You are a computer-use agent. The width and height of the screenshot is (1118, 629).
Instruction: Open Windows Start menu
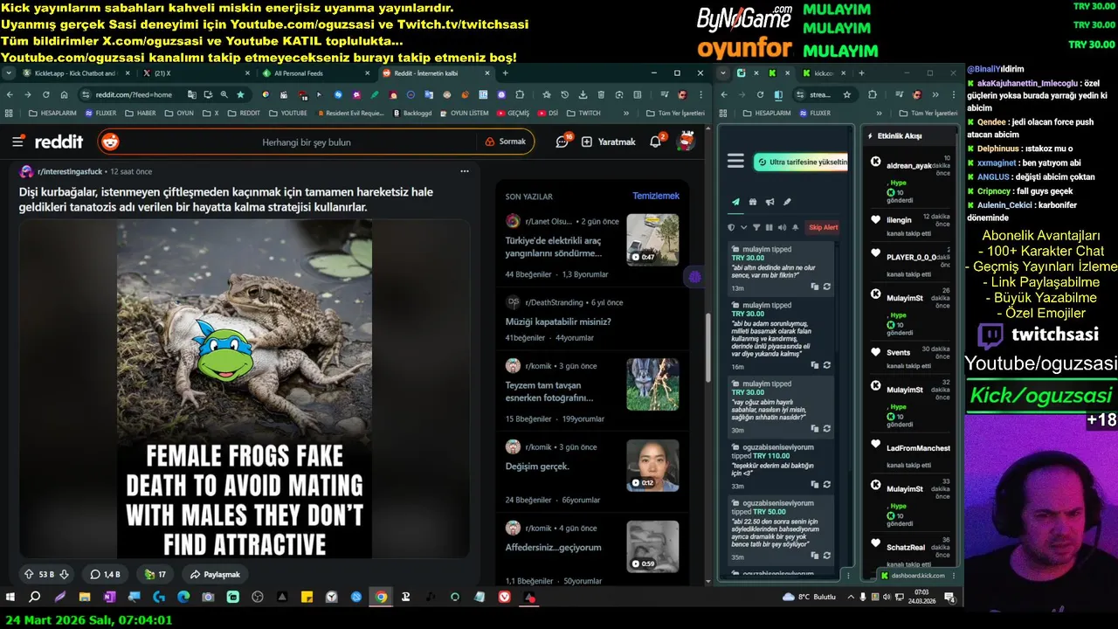click(x=10, y=598)
